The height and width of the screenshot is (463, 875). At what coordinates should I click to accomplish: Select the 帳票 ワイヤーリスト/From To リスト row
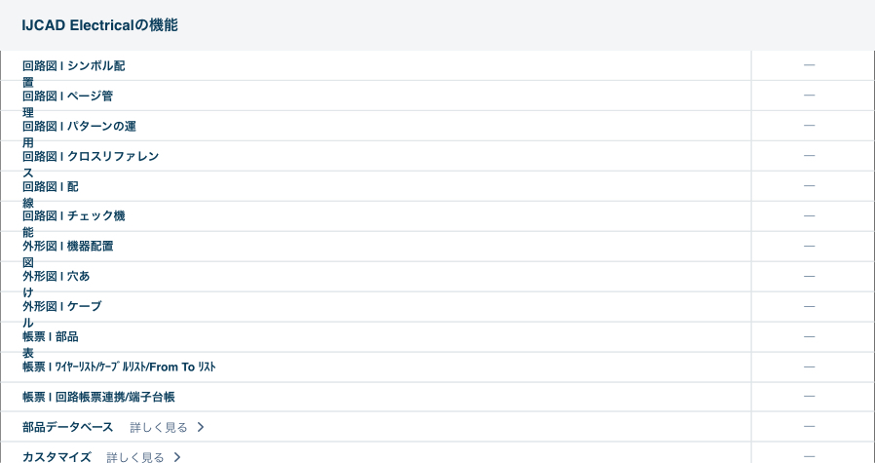119,367
